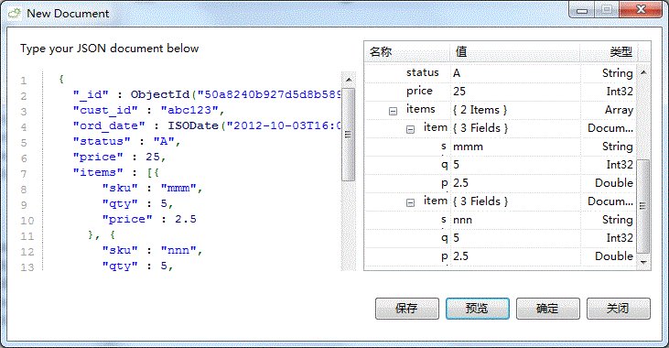Screen dimensions: 669x348
Task: Select the mmm String value cell
Action: (x=515, y=147)
